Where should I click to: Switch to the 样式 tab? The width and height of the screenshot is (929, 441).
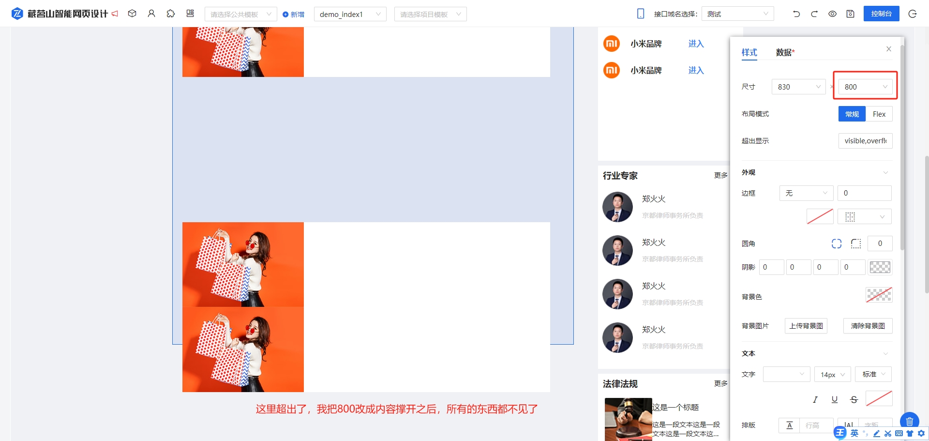[749, 52]
